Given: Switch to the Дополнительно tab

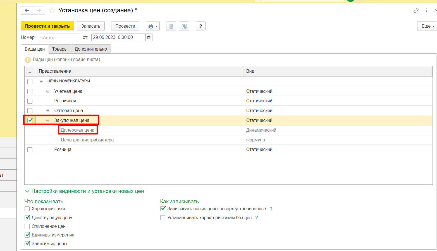Looking at the screenshot, I should (91, 49).
